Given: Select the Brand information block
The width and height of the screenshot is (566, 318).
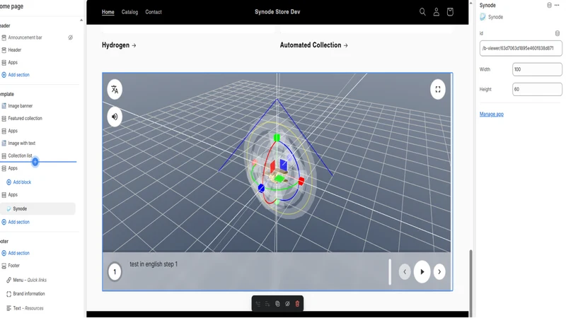Looking at the screenshot, I should coord(29,294).
